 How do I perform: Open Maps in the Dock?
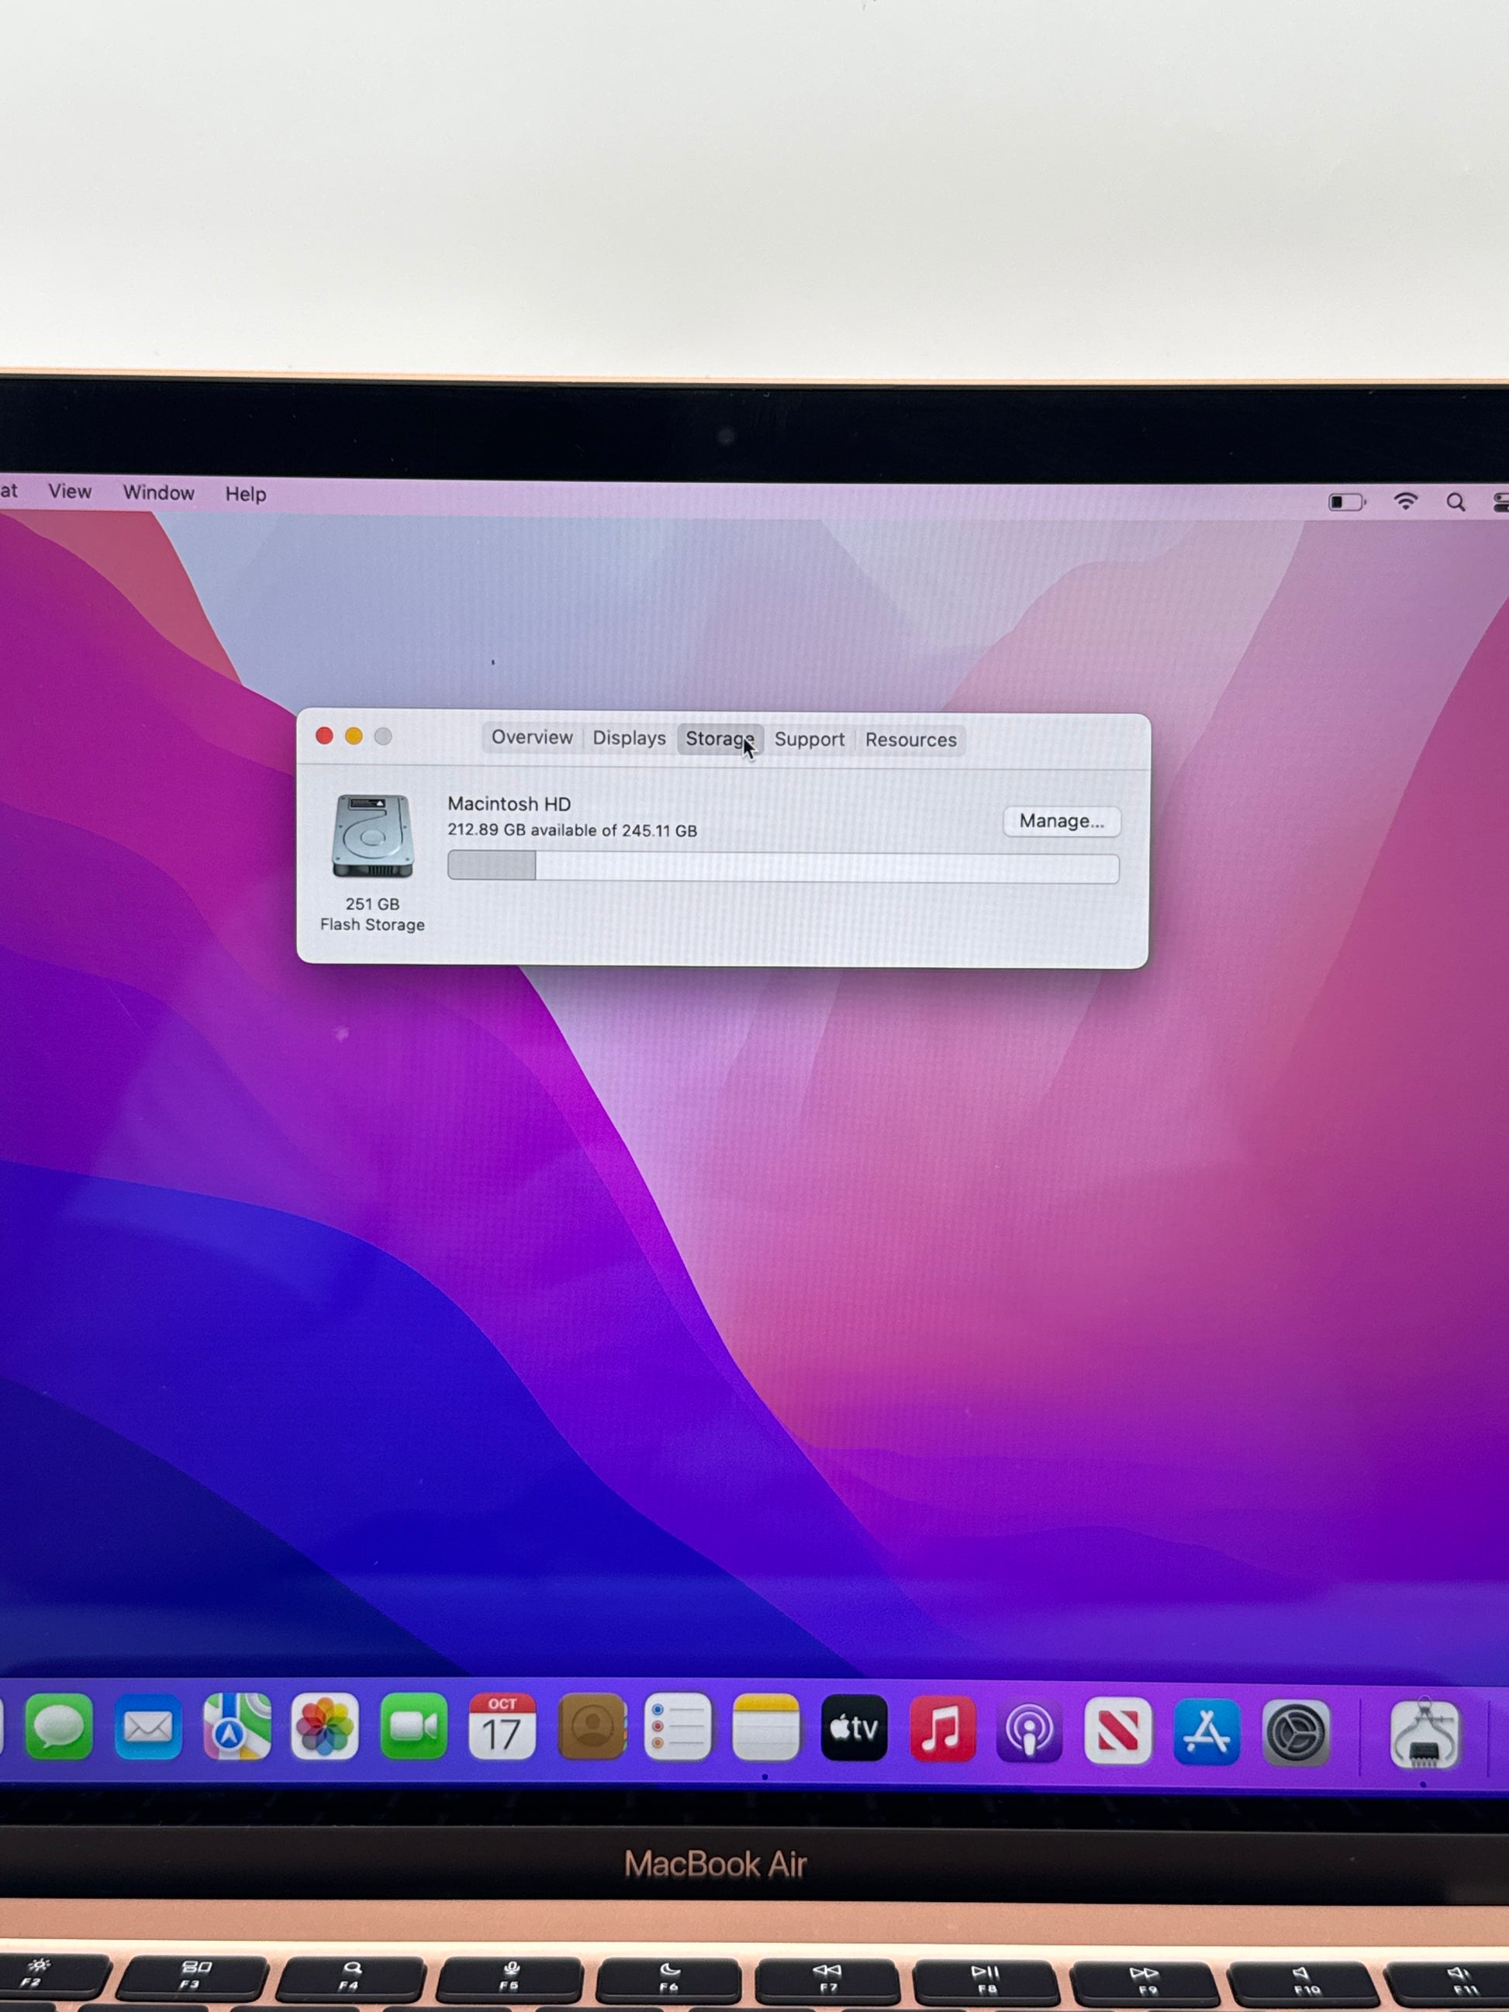[237, 1727]
